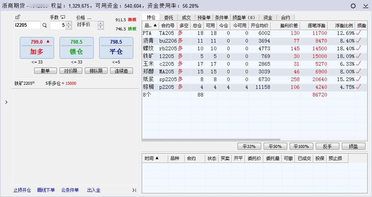
Task: Click the stop-profit chart icon in 棕榈 row
Action: pos(358,87)
